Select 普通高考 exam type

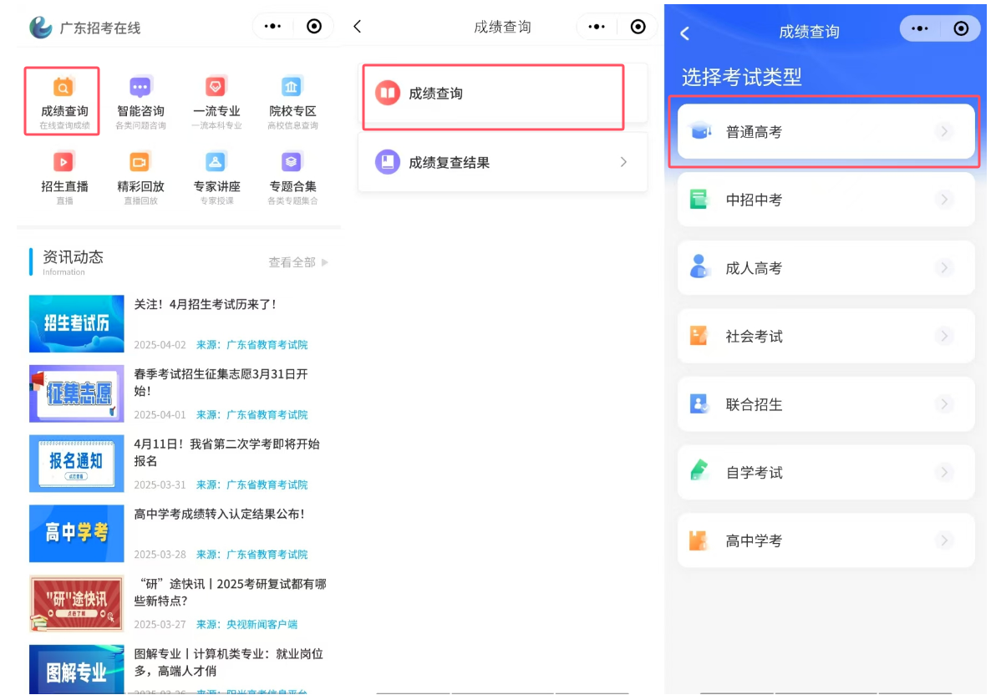pos(826,132)
